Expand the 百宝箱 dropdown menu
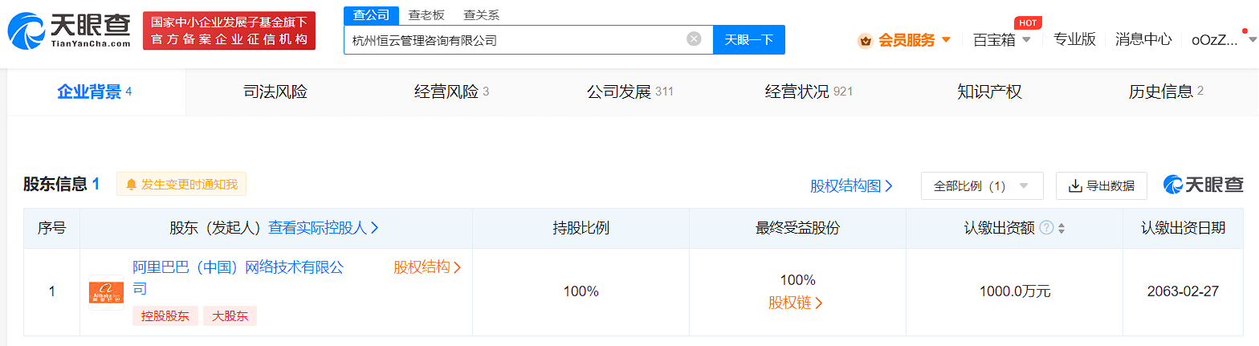 point(1026,40)
